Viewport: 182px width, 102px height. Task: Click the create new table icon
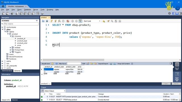[21, 14]
